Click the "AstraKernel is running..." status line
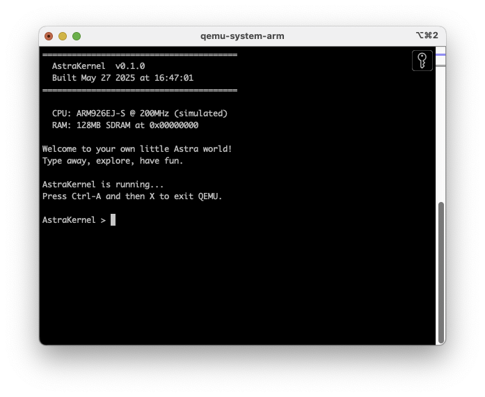The width and height of the screenshot is (485, 397). [x=103, y=185]
